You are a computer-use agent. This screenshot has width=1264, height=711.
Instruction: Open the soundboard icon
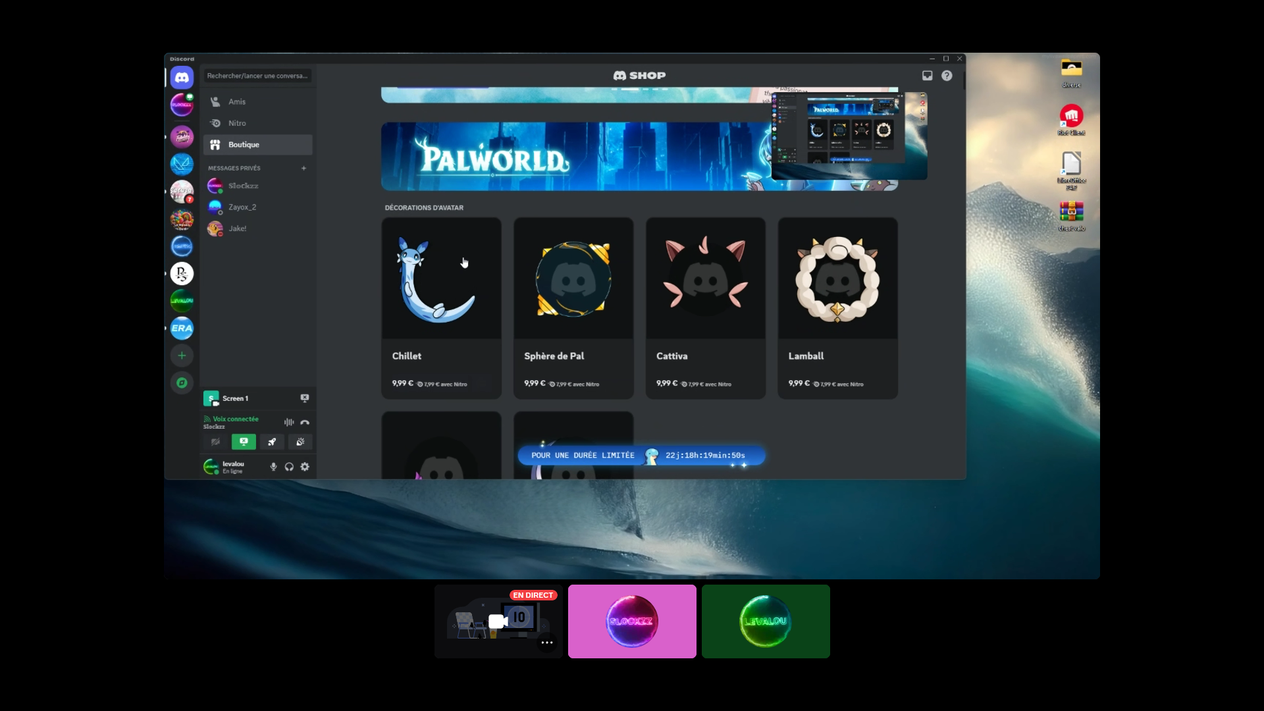(x=300, y=442)
